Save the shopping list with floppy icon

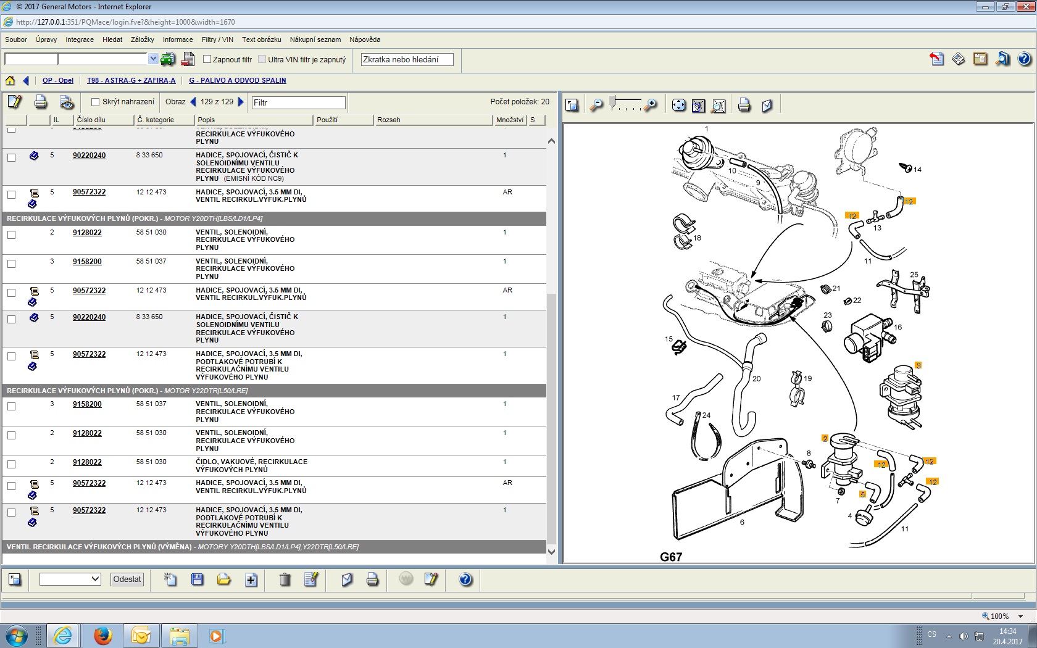click(198, 579)
